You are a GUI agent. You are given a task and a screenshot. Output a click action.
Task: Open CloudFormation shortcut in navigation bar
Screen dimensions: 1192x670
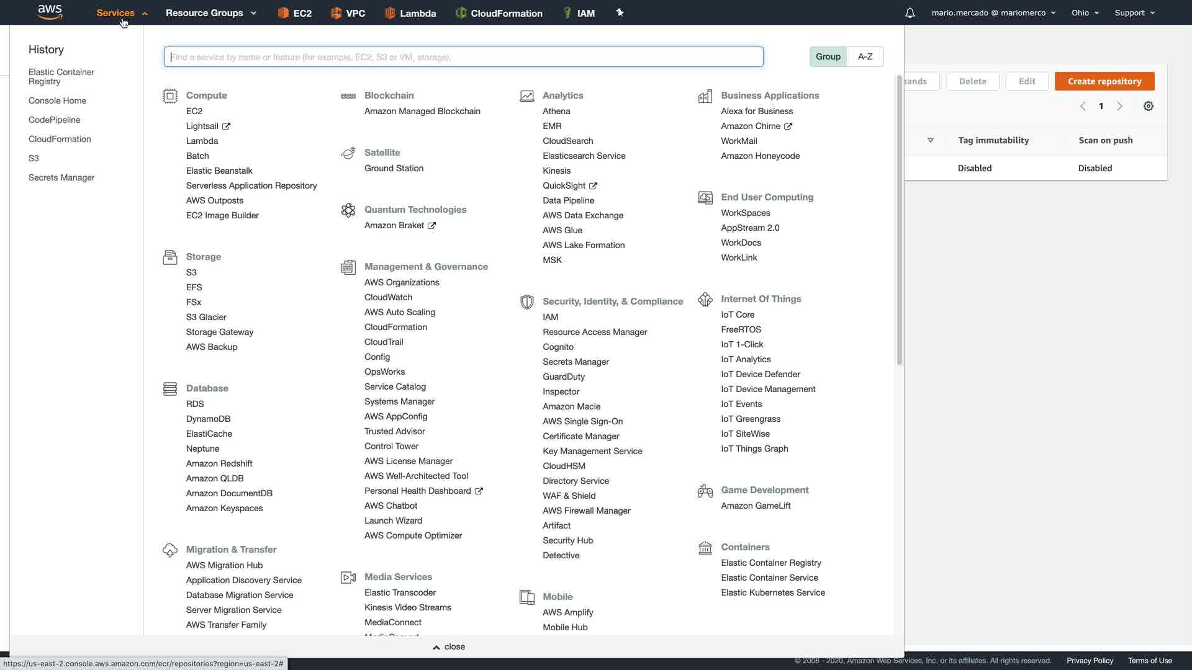tap(499, 13)
